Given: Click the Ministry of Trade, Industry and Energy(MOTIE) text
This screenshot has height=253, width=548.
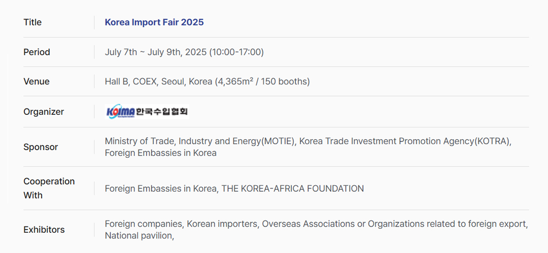Looking at the screenshot, I should point(200,141).
